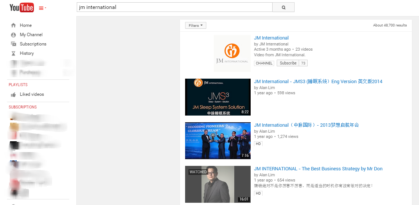419x205 pixels.
Task: Click the YouTube logo
Action: (22, 8)
